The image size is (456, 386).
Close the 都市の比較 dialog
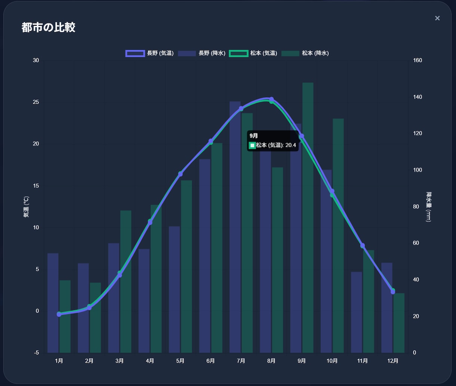pyautogui.click(x=437, y=18)
